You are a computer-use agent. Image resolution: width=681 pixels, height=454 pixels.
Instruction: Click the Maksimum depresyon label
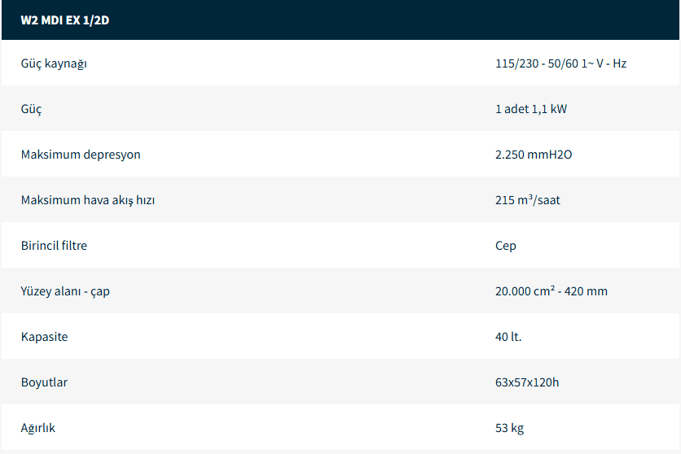click(81, 155)
